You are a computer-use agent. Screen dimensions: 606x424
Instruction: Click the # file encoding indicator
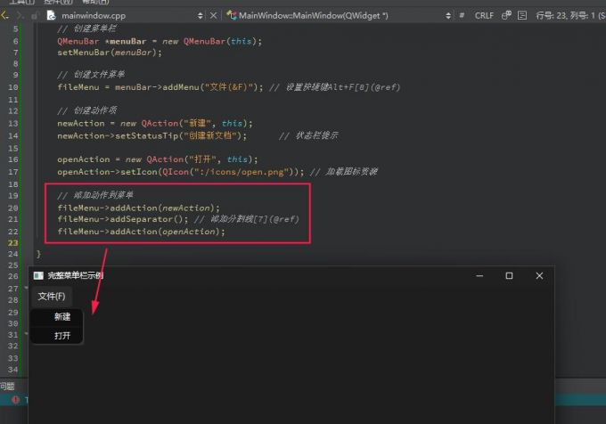460,15
